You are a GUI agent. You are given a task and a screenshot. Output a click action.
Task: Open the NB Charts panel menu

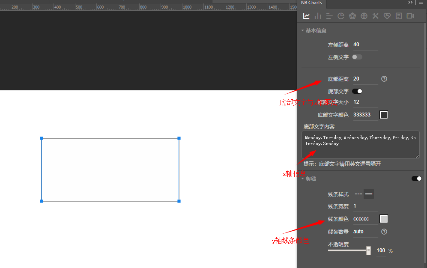(x=421, y=3)
